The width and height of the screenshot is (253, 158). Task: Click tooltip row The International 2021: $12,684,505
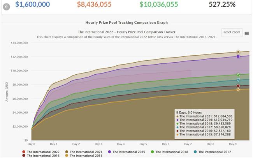tap(204, 116)
